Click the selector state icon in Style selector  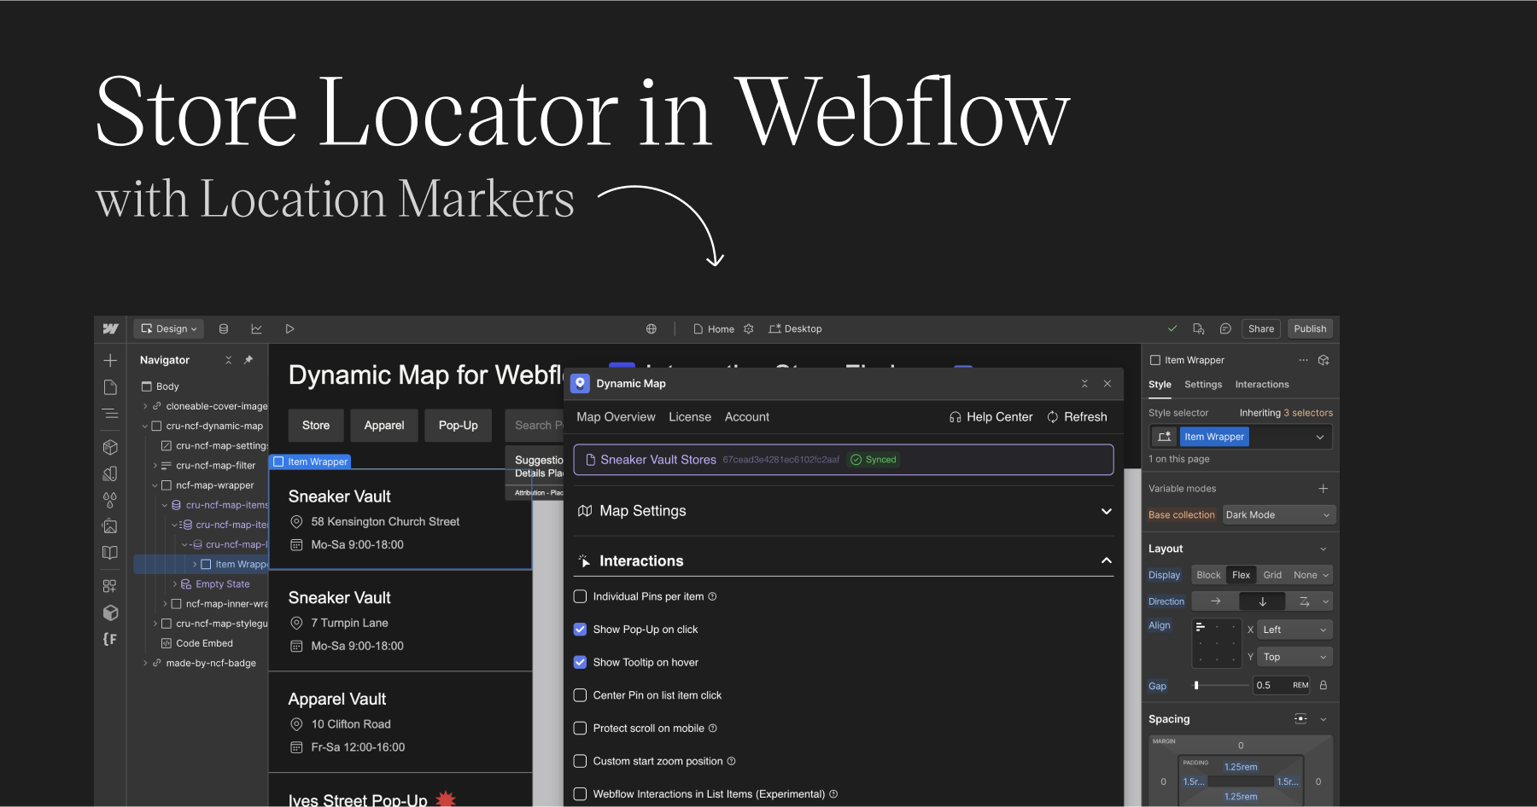[x=1165, y=437]
